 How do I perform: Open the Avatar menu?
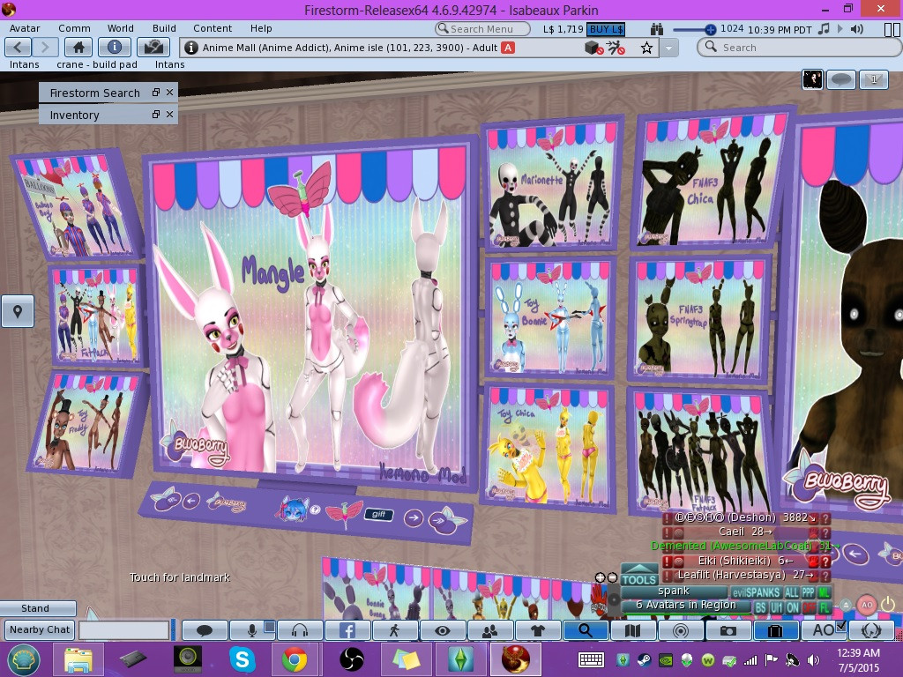pyautogui.click(x=25, y=28)
